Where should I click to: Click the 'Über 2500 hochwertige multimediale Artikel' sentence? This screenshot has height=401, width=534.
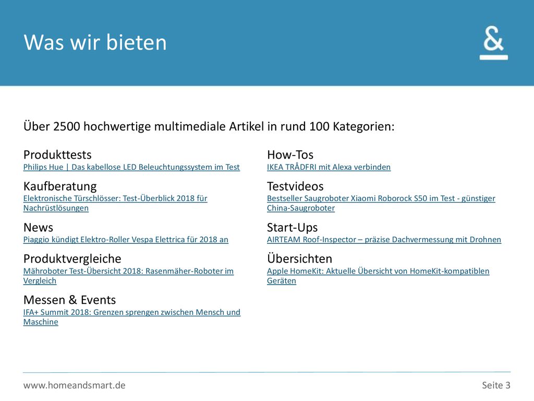(209, 126)
